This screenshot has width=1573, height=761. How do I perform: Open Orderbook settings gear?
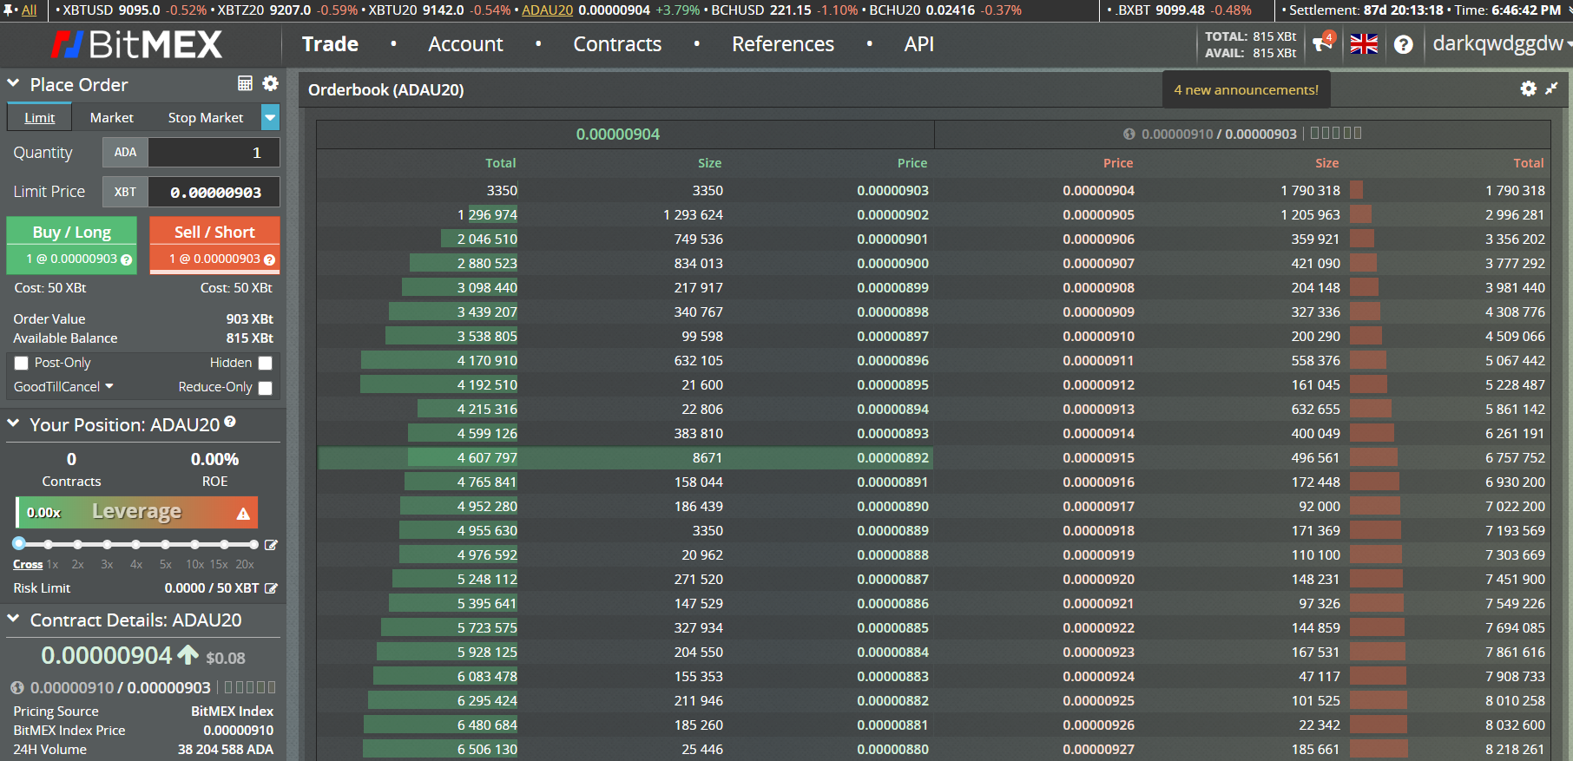pos(1529,89)
